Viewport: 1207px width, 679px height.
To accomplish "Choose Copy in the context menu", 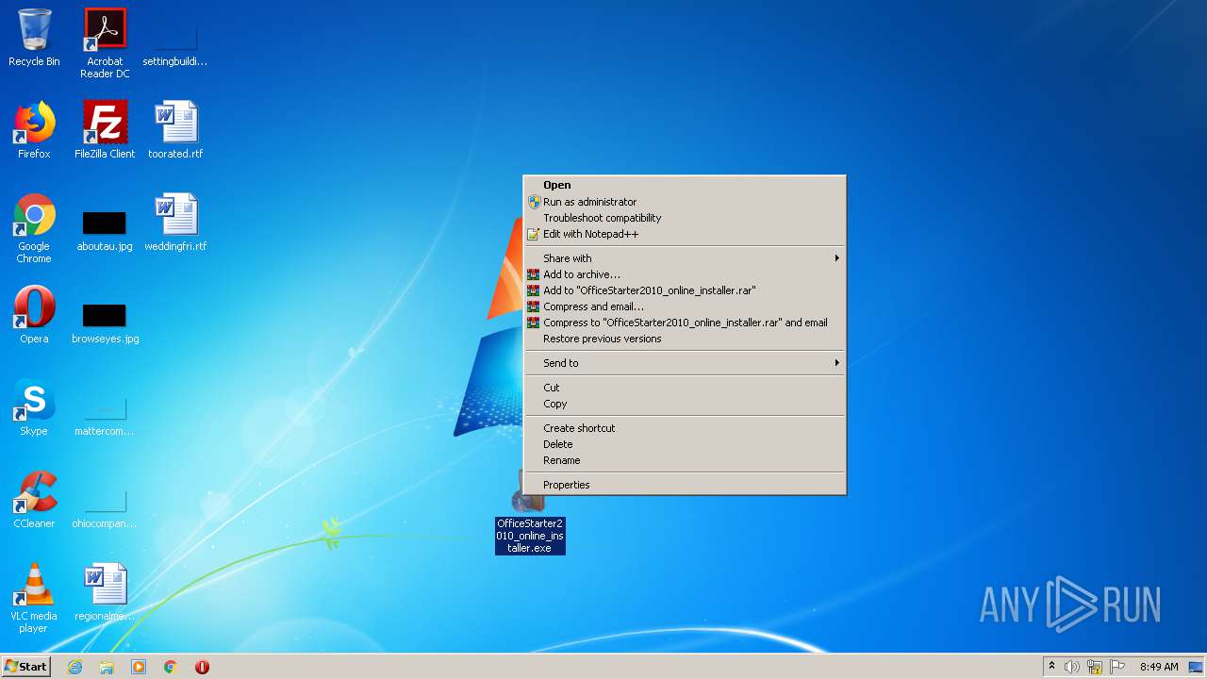I will point(685,404).
